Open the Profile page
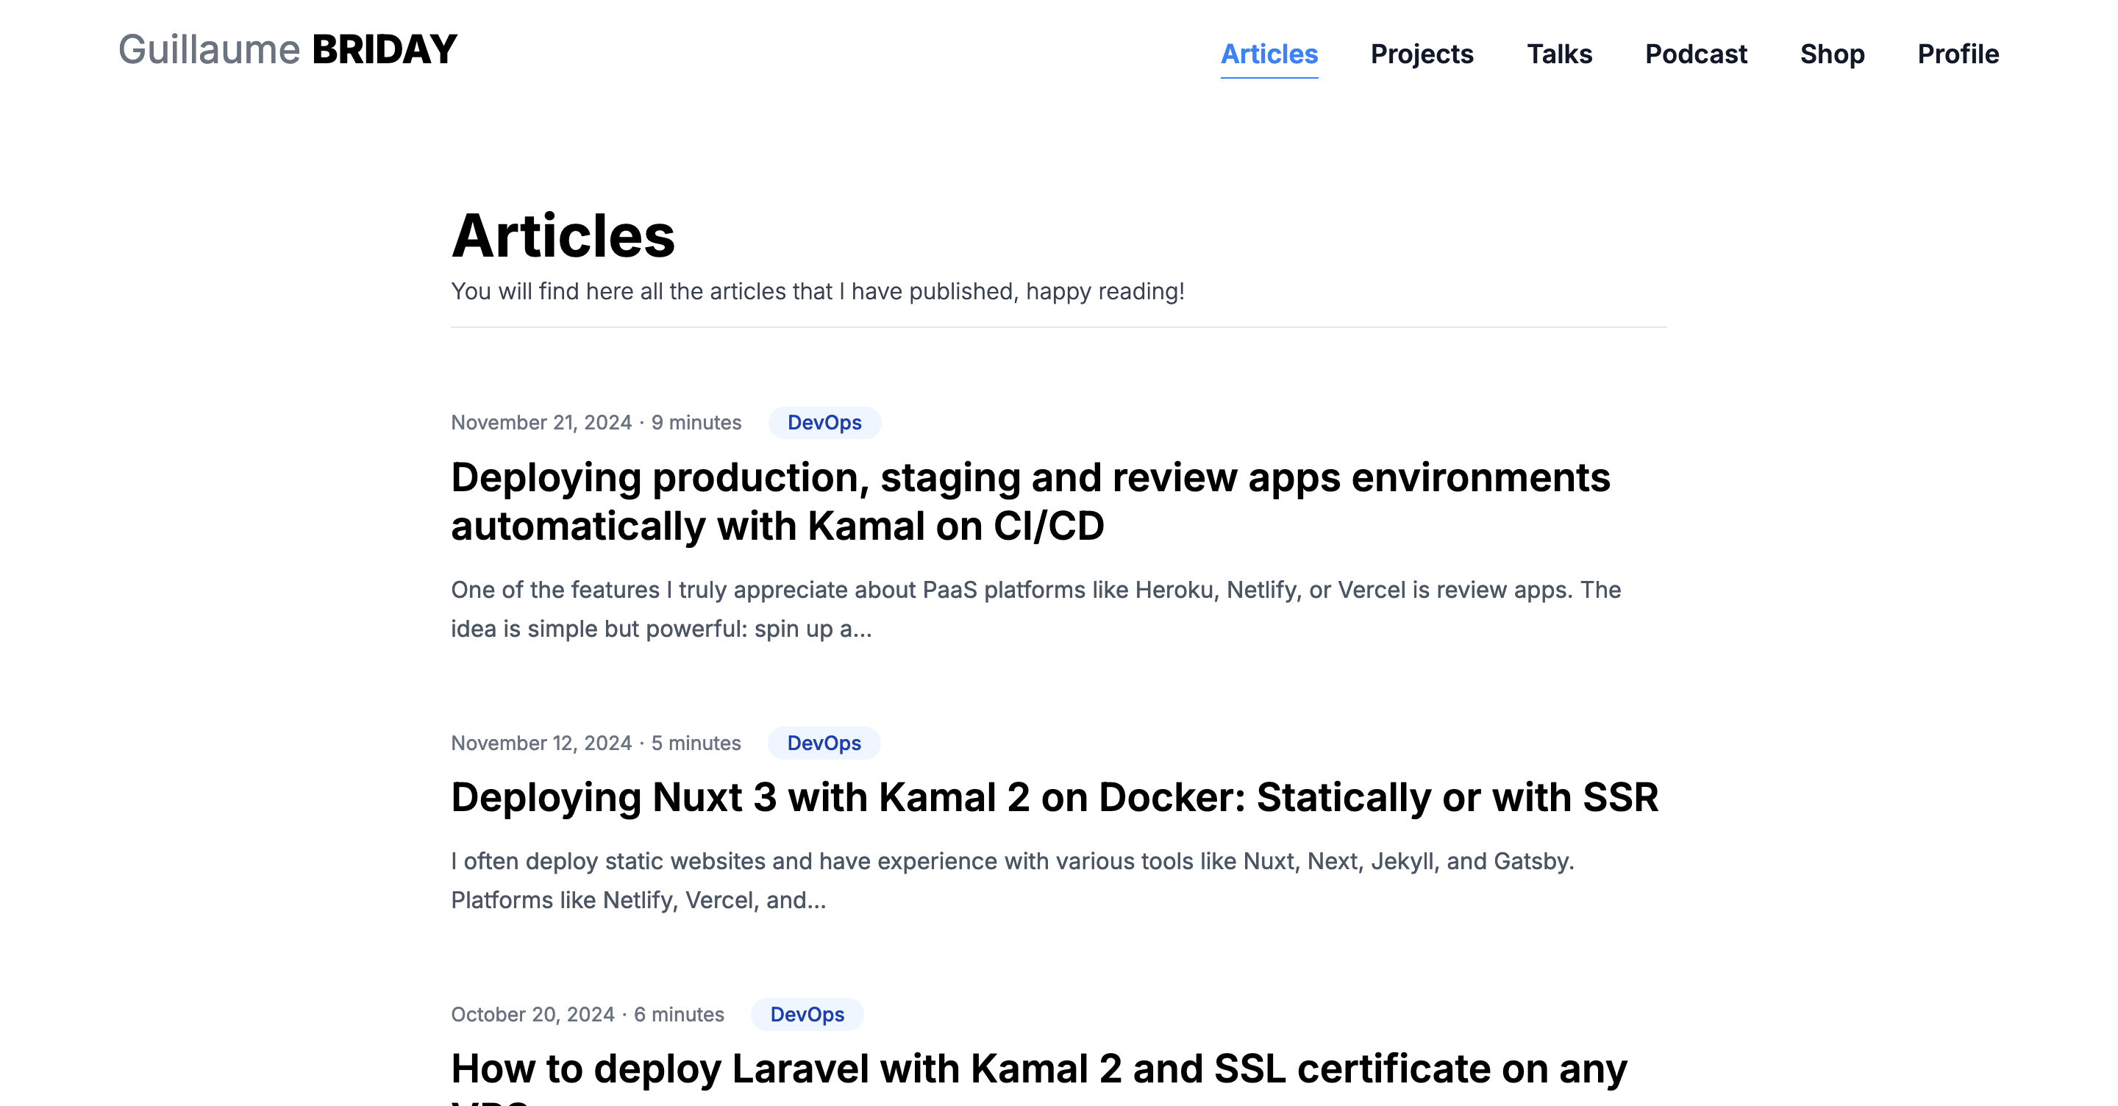This screenshot has height=1106, width=2118. (1958, 54)
